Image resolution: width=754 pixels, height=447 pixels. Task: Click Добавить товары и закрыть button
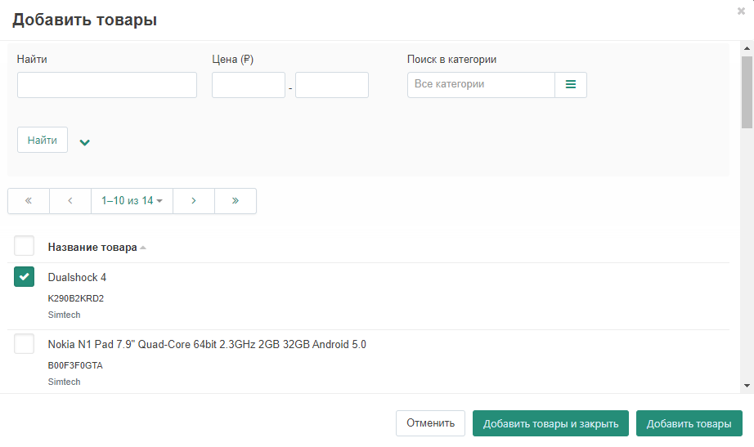pyautogui.click(x=550, y=423)
